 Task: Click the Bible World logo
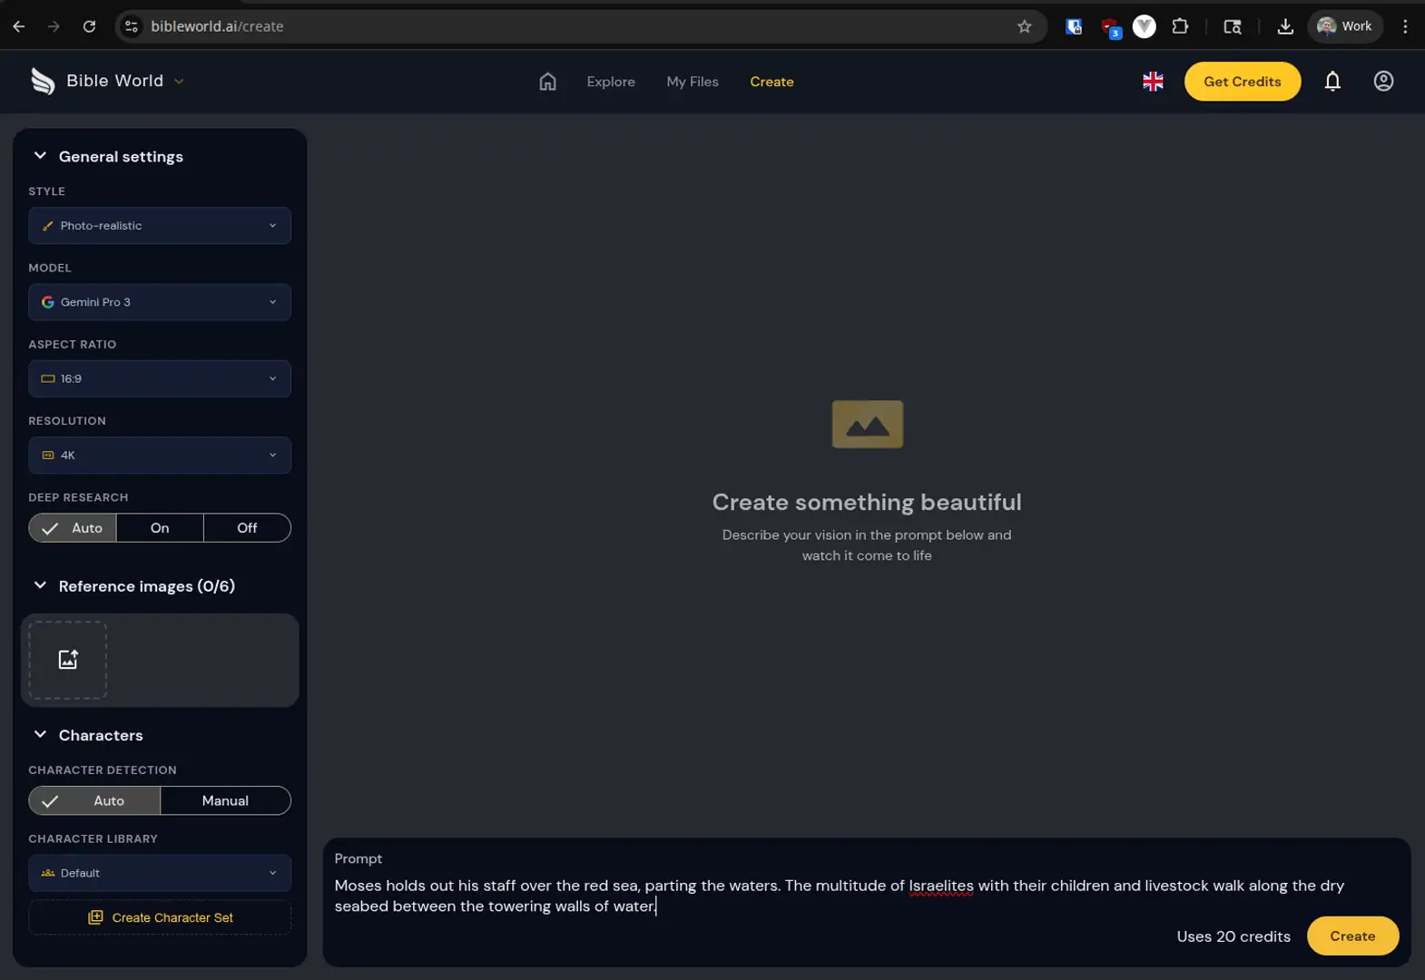coord(43,82)
